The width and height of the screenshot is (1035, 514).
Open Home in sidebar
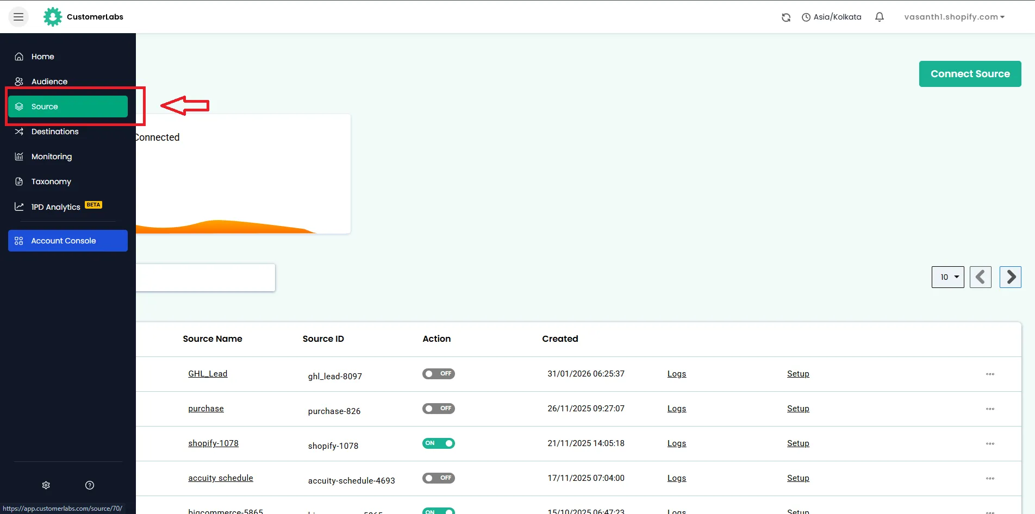[x=68, y=57]
